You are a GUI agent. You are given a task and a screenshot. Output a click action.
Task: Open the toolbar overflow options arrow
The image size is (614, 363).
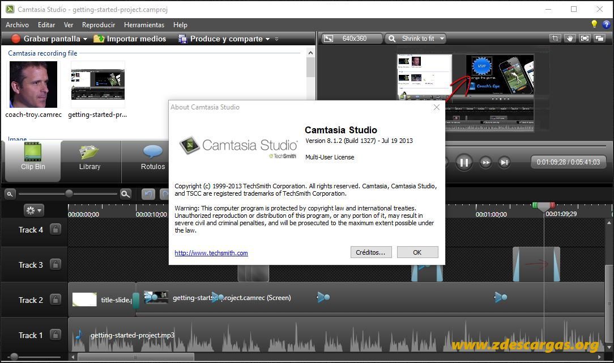click(x=276, y=39)
